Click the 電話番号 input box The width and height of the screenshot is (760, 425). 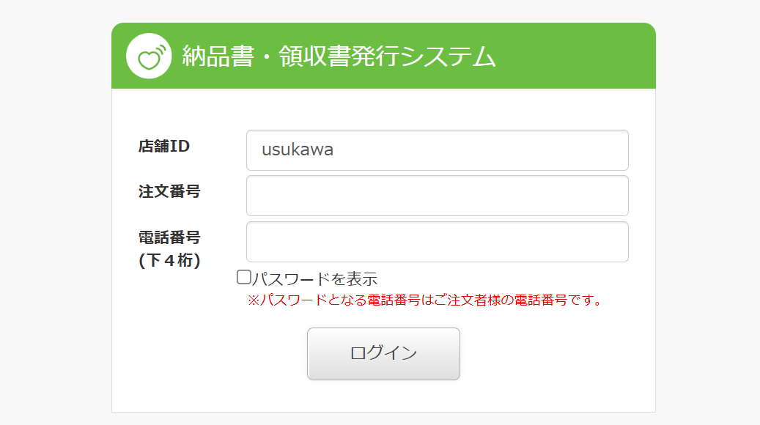[x=437, y=242]
